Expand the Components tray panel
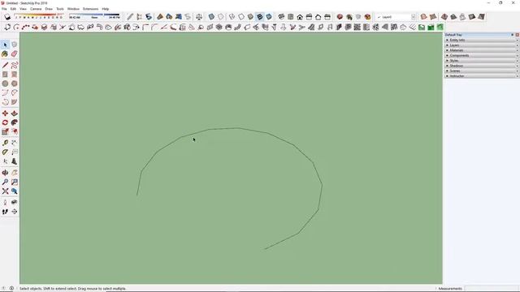 point(481,55)
